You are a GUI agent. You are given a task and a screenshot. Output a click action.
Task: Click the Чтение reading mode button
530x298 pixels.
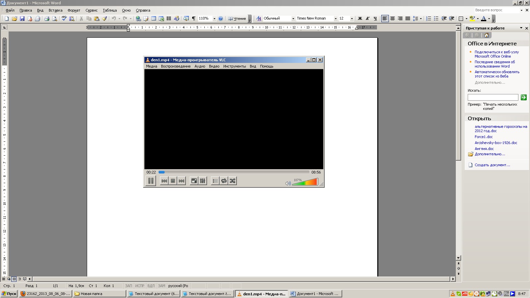click(237, 19)
